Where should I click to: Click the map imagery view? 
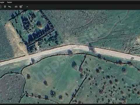point(70,57)
